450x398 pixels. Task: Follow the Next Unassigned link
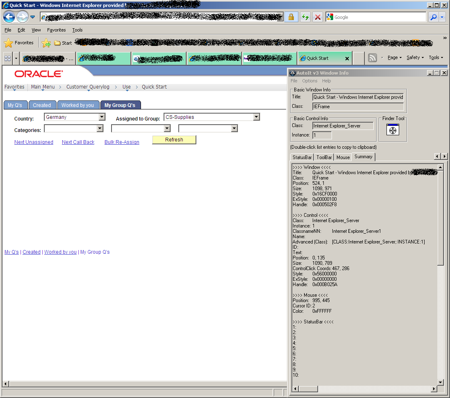point(34,142)
